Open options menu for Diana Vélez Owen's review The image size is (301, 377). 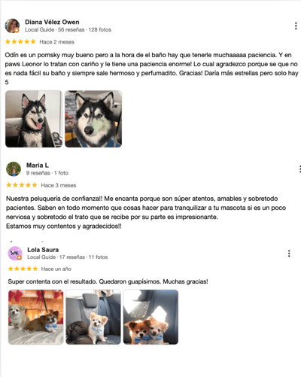pos(296,26)
